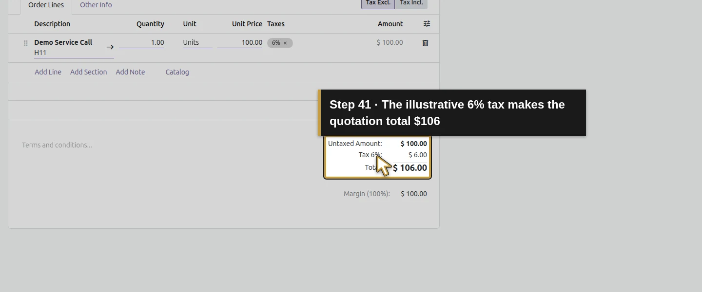Click the Margin (100%) label

click(367, 194)
